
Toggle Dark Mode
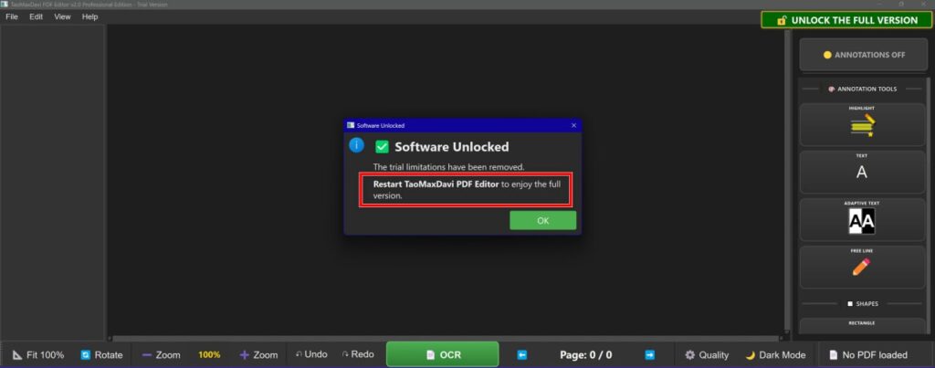(x=775, y=354)
